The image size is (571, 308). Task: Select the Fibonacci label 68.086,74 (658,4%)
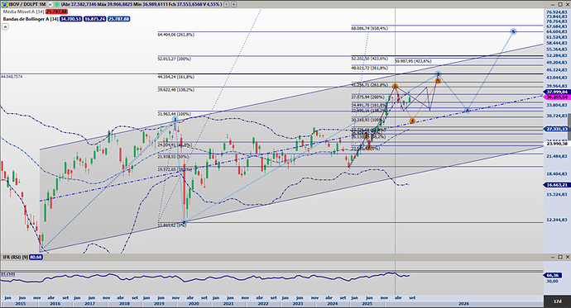[370, 28]
